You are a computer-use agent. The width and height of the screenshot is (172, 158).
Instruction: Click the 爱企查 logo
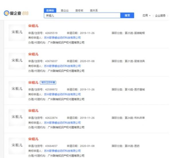[16, 13]
